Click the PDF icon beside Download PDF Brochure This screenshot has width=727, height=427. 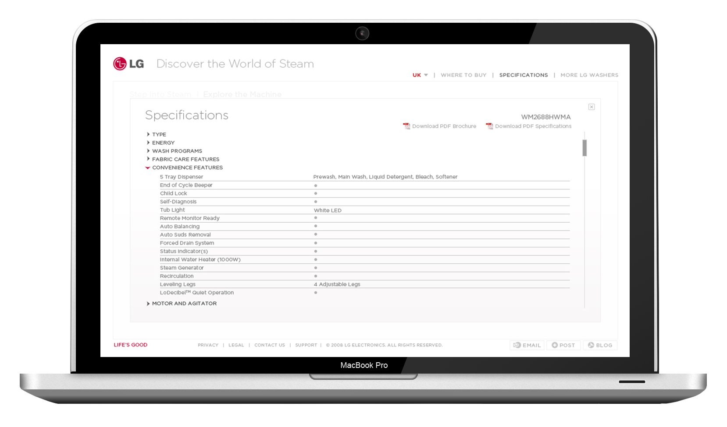pyautogui.click(x=406, y=126)
